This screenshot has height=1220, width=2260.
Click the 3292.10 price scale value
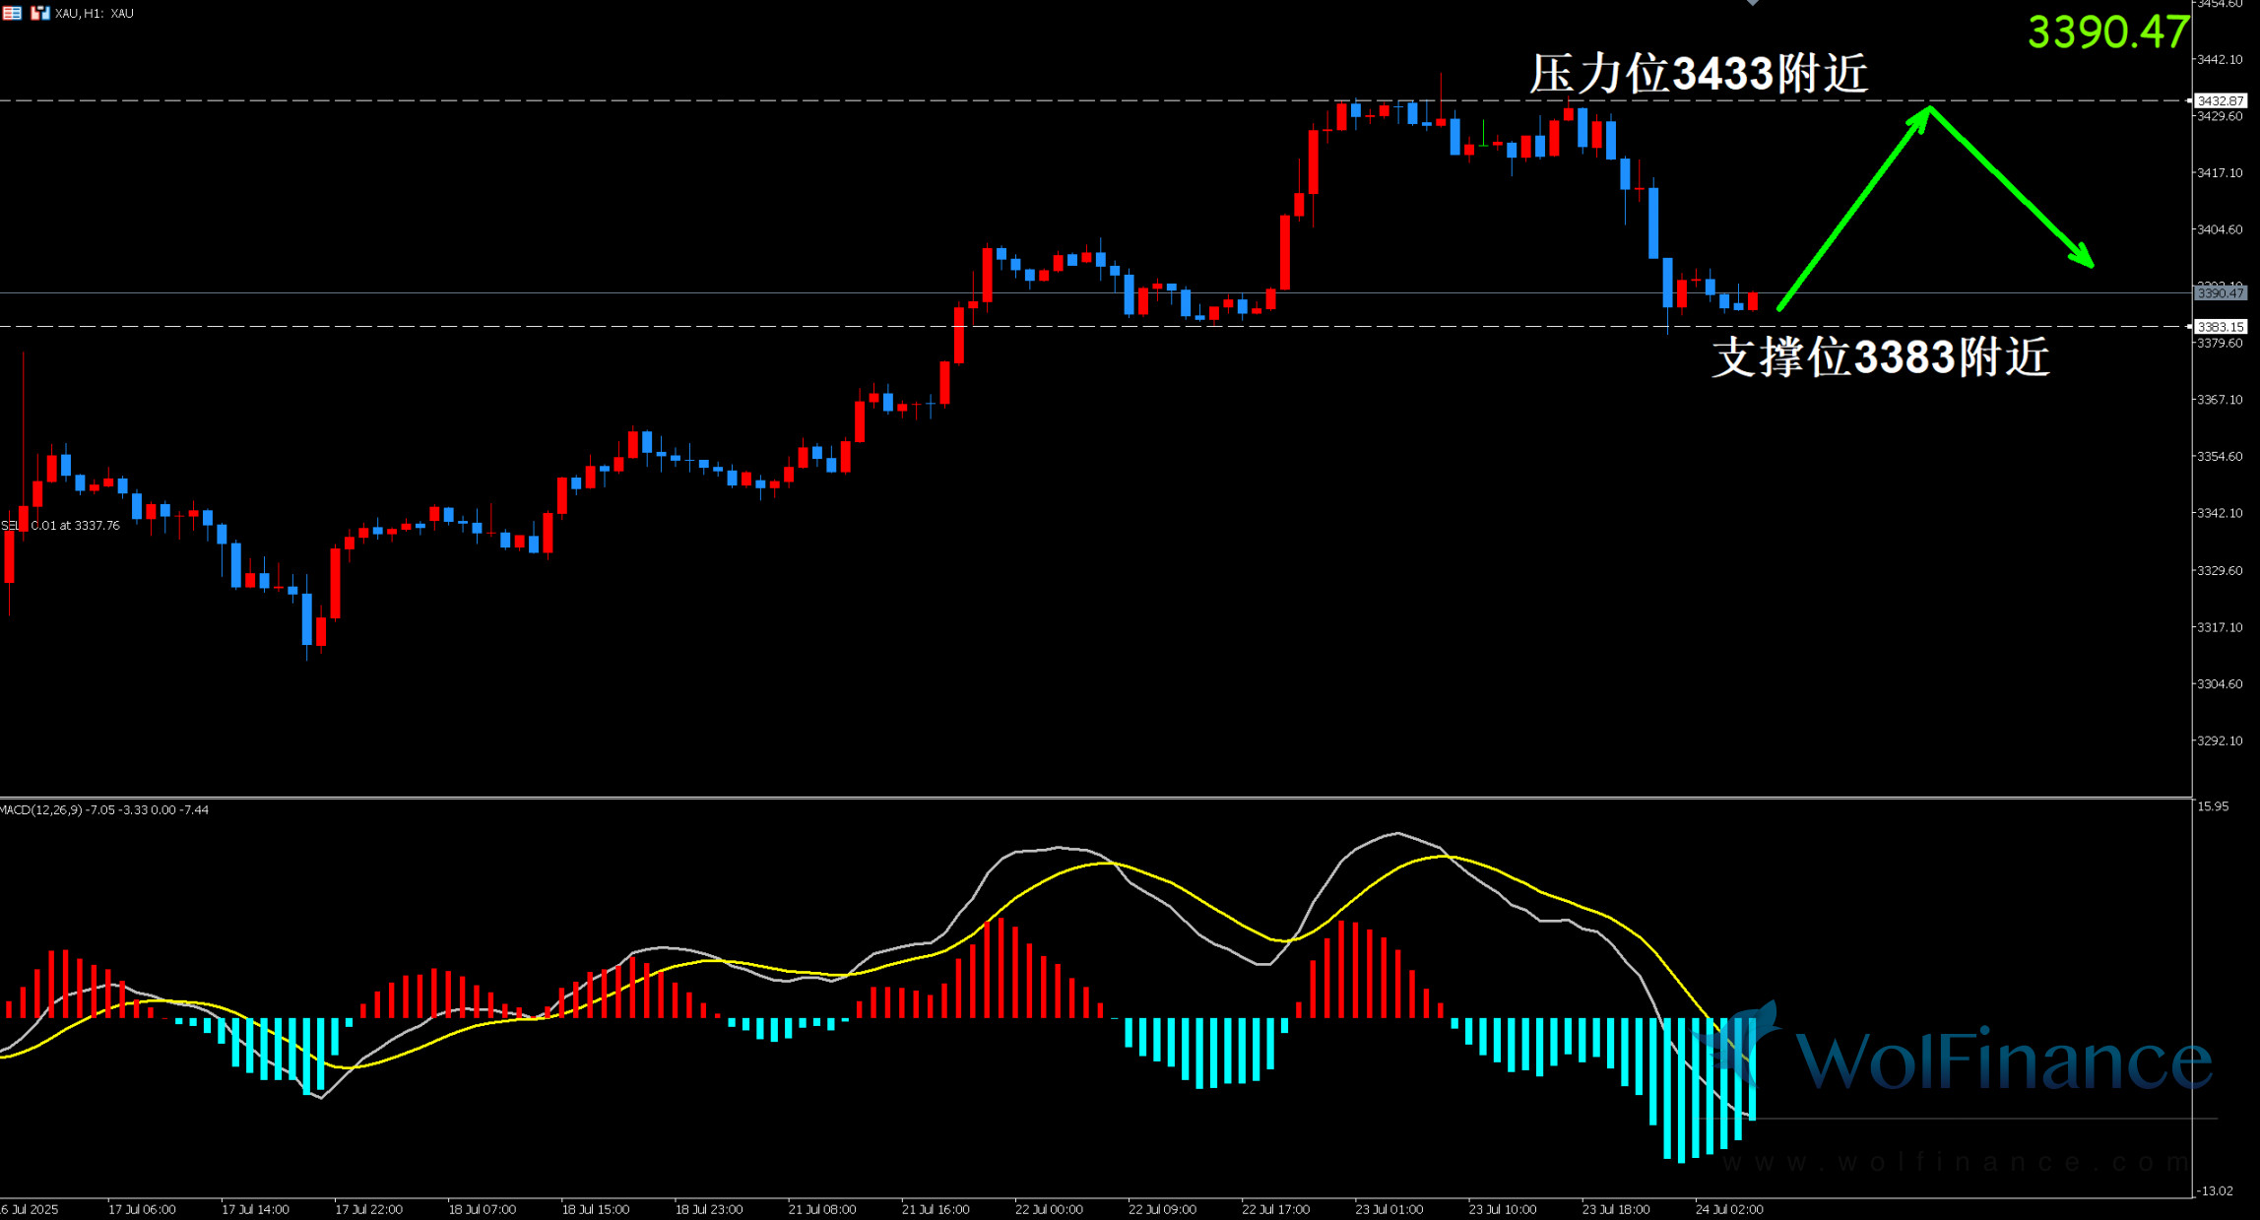click(2220, 740)
